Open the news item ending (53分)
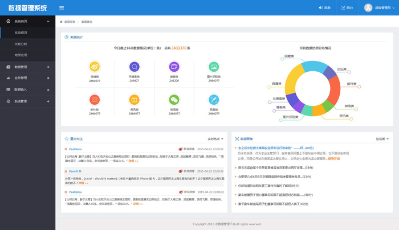Viewport: 399px width, 230px height. pos(275,176)
